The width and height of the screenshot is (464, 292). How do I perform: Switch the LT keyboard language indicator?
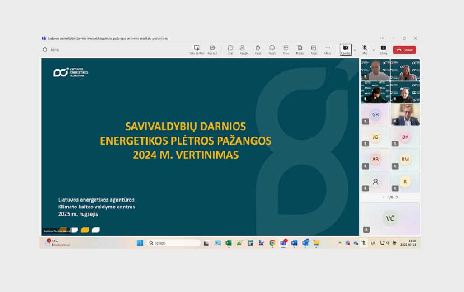[x=373, y=243]
